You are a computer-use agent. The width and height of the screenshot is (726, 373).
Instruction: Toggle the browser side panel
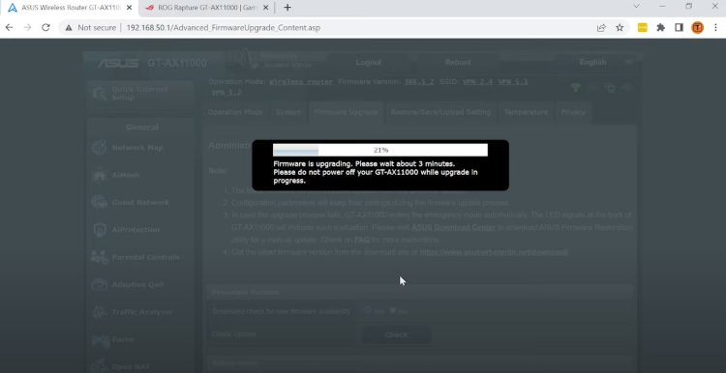click(679, 28)
